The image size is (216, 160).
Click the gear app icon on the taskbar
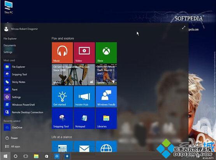pyautogui.click(x=67, y=156)
